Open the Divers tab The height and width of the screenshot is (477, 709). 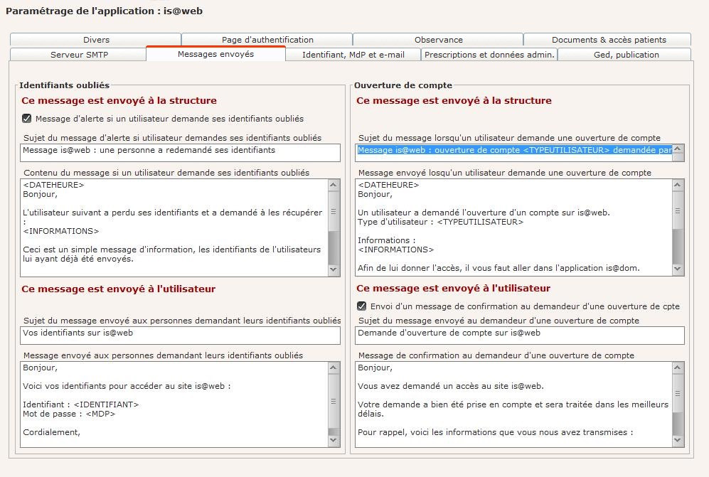(x=96, y=40)
